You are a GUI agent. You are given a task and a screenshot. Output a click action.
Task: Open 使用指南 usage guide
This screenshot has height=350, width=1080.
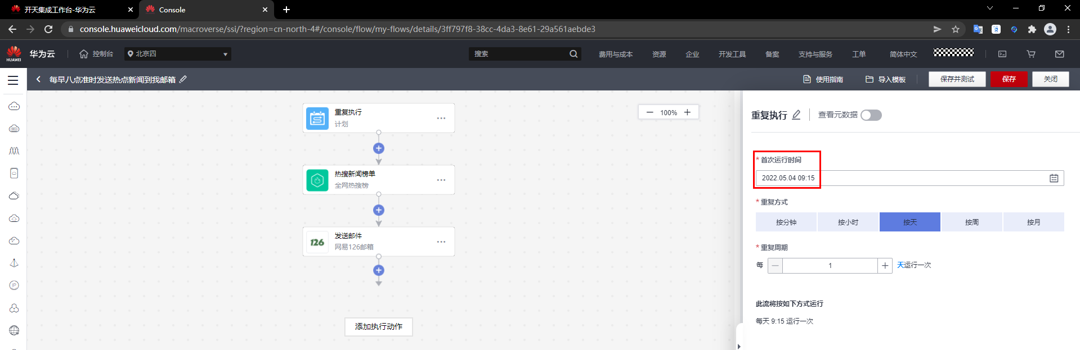tap(823, 79)
